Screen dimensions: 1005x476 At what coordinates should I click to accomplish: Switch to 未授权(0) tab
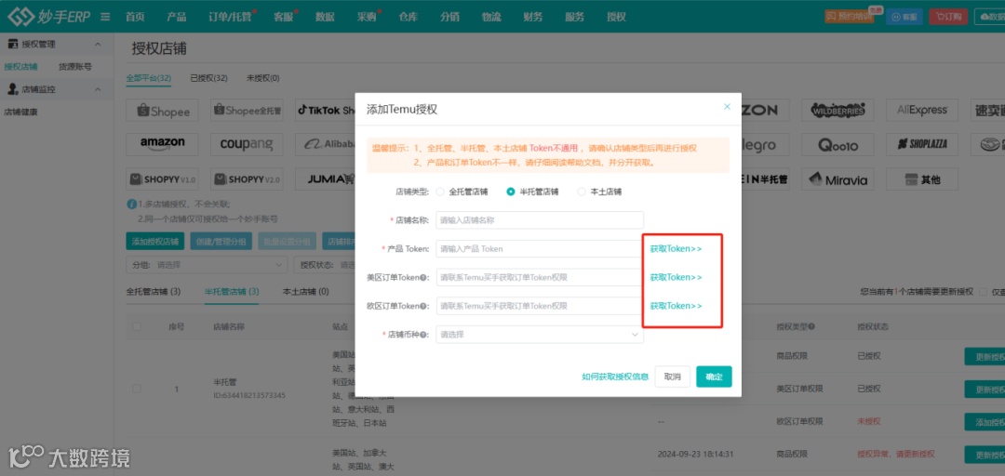[x=262, y=78]
